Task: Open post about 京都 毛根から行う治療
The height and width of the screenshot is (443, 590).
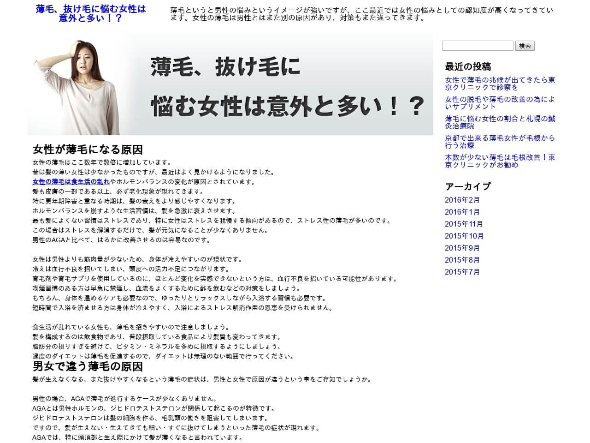Action: (x=500, y=142)
